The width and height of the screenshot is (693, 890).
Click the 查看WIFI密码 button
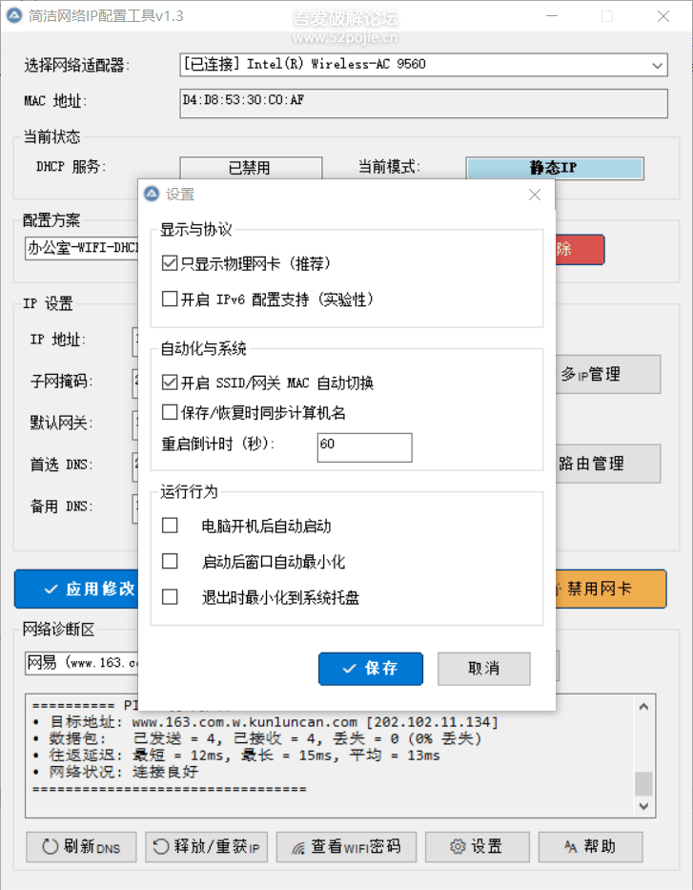[x=347, y=847]
